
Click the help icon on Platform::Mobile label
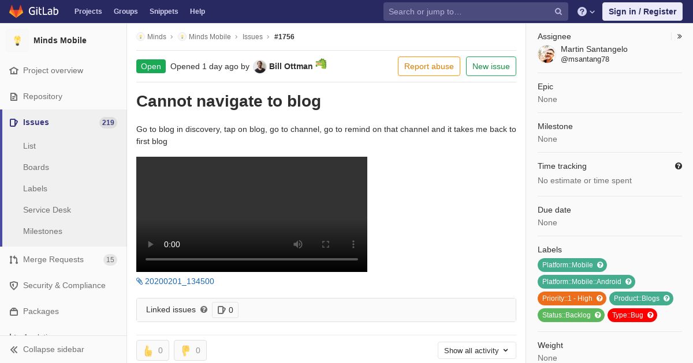(600, 265)
